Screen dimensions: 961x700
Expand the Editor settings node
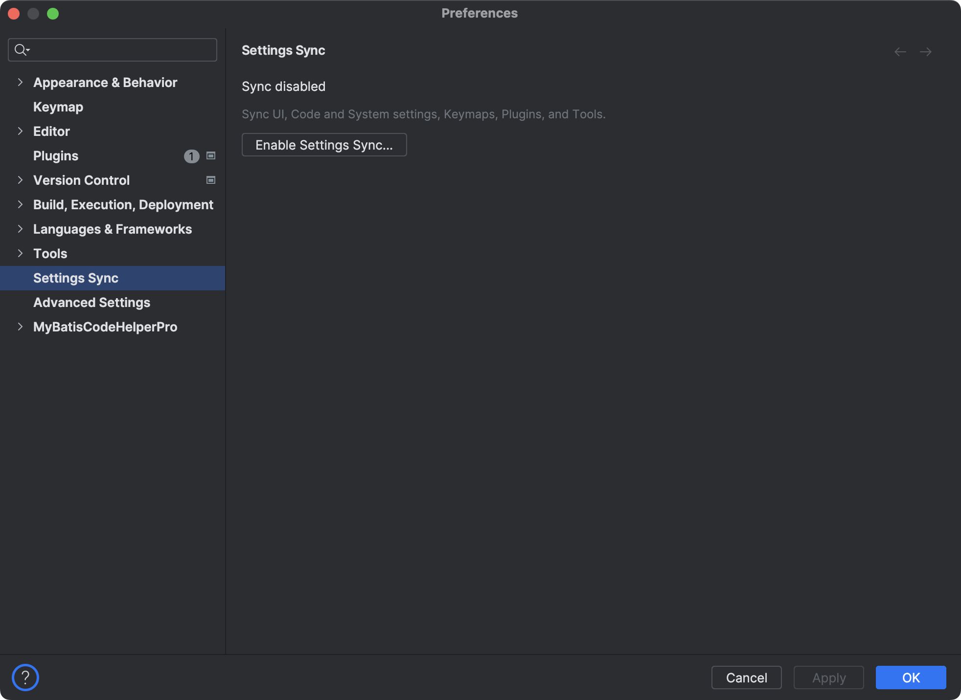pos(20,131)
